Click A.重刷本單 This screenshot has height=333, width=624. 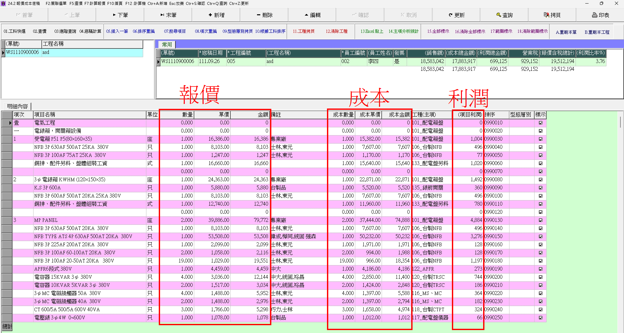[x=566, y=32]
